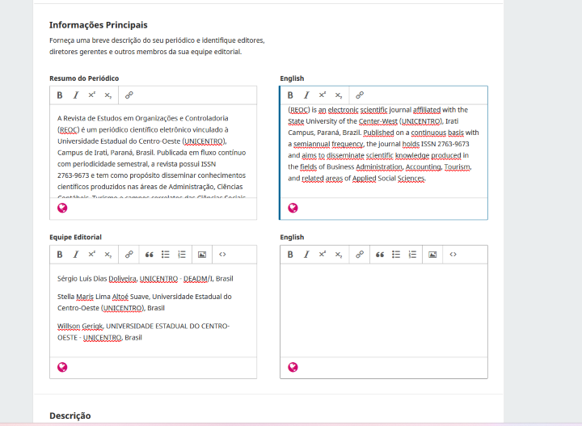The height and width of the screenshot is (426, 582).
Task: Add blockquote in Equipe Editorial editor
Action: [150, 255]
